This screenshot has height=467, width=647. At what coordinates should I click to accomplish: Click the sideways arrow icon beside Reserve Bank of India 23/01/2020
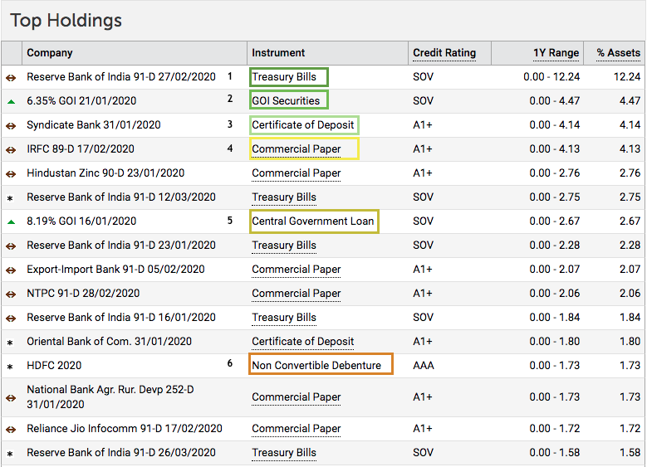pyautogui.click(x=11, y=246)
